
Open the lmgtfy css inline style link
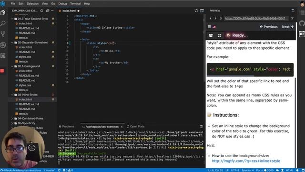(246, 161)
